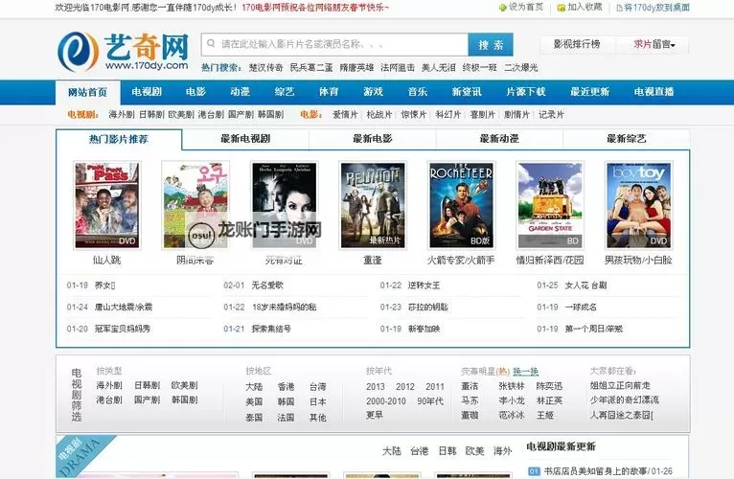Open 新资讯 in navigation bar

coord(467,92)
